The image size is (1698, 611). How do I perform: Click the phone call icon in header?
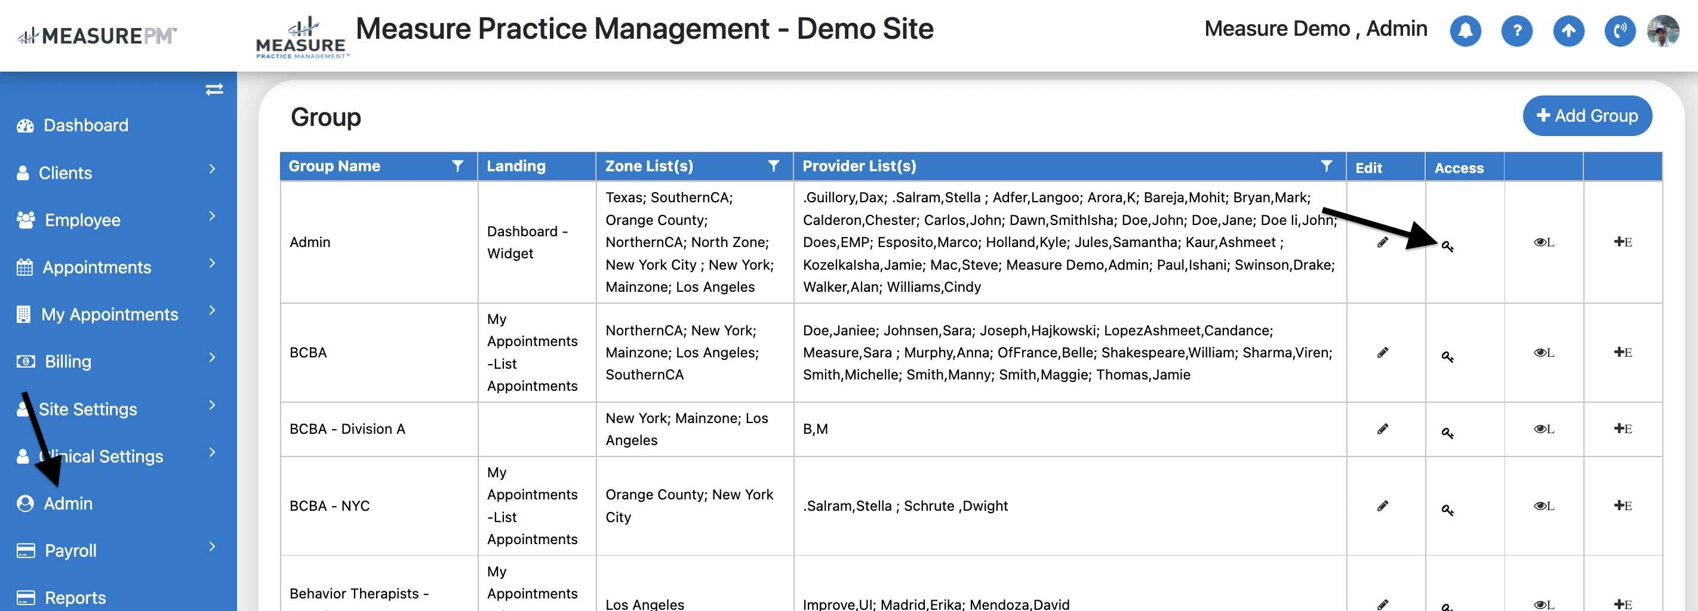1620,31
